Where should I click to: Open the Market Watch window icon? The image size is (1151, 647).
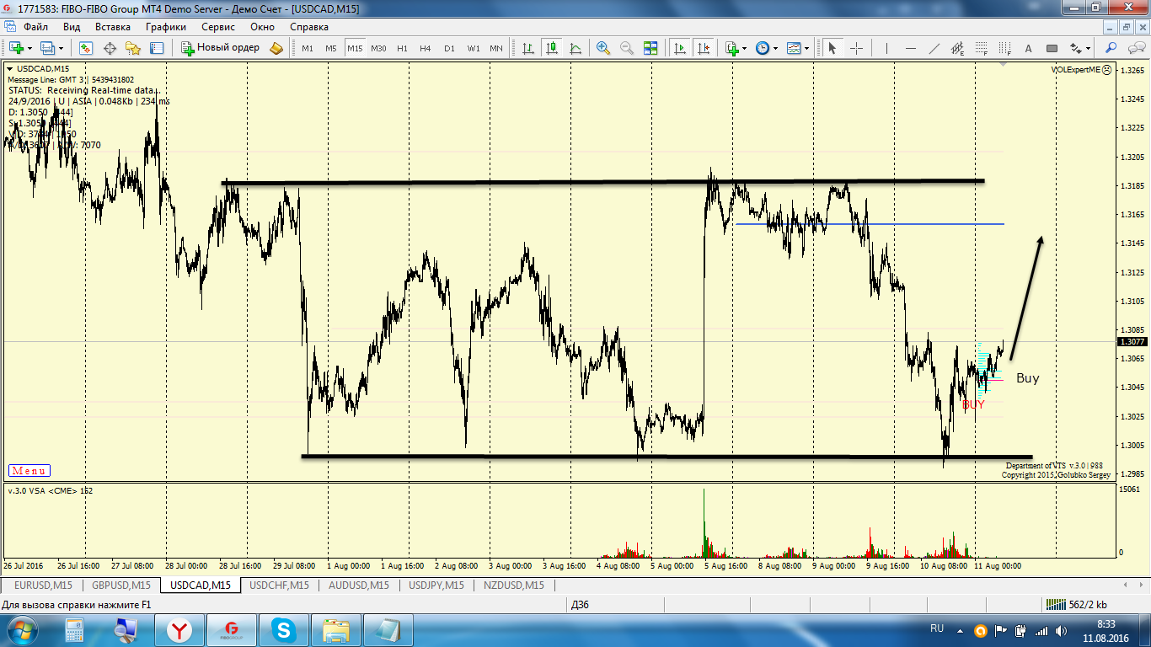(x=85, y=48)
